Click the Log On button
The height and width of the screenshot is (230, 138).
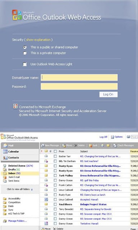[109, 94]
